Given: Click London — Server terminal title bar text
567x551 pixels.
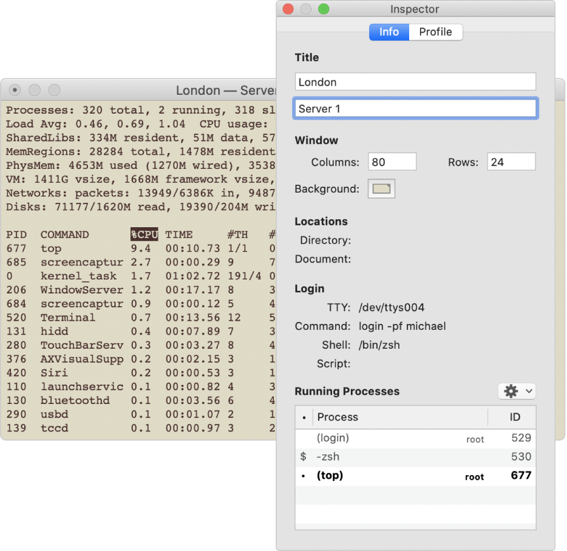Looking at the screenshot, I should pos(226,90).
